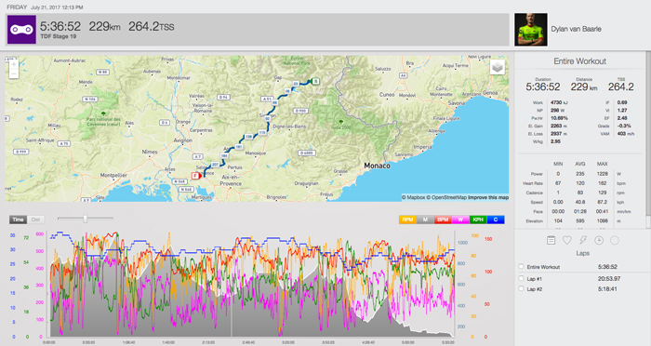Click the purple bike chain workout icon

click(21, 30)
